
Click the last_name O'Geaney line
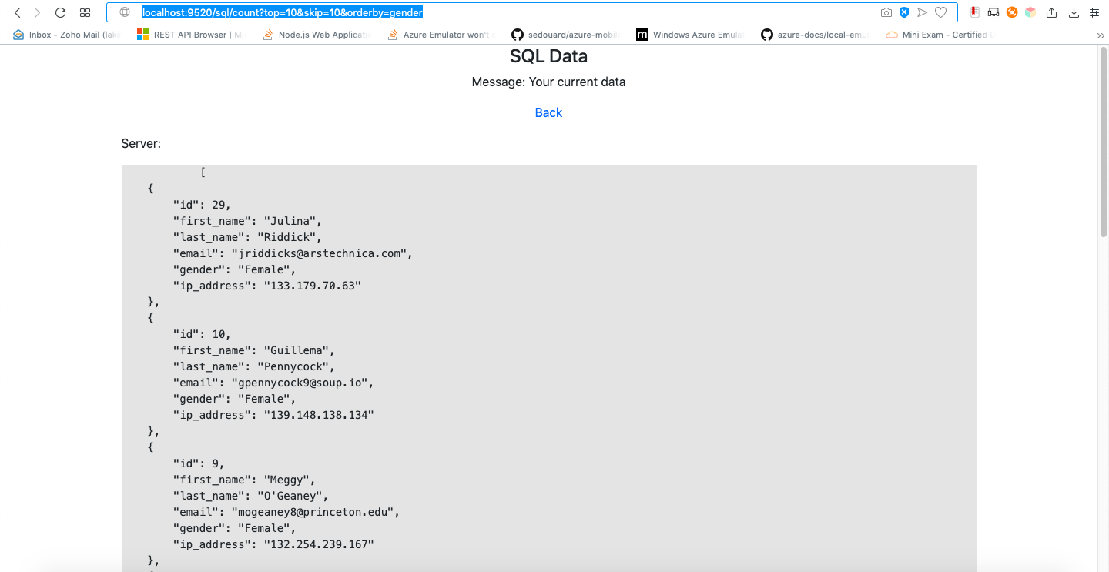tap(250, 496)
